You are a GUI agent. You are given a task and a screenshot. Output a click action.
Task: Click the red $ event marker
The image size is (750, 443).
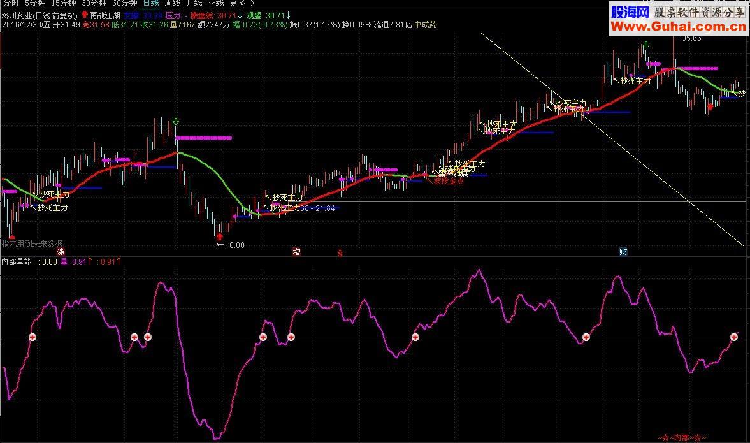coord(340,252)
